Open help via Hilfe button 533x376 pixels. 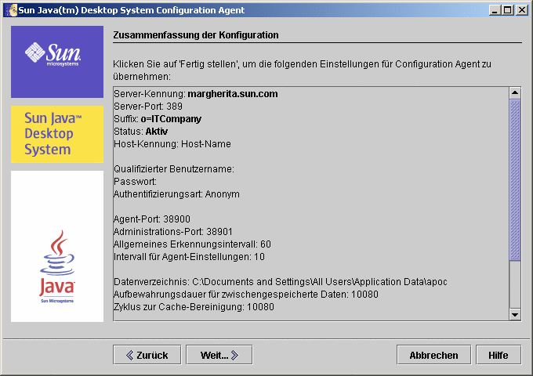499,355
